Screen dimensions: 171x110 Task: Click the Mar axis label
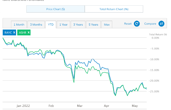point(80,106)
